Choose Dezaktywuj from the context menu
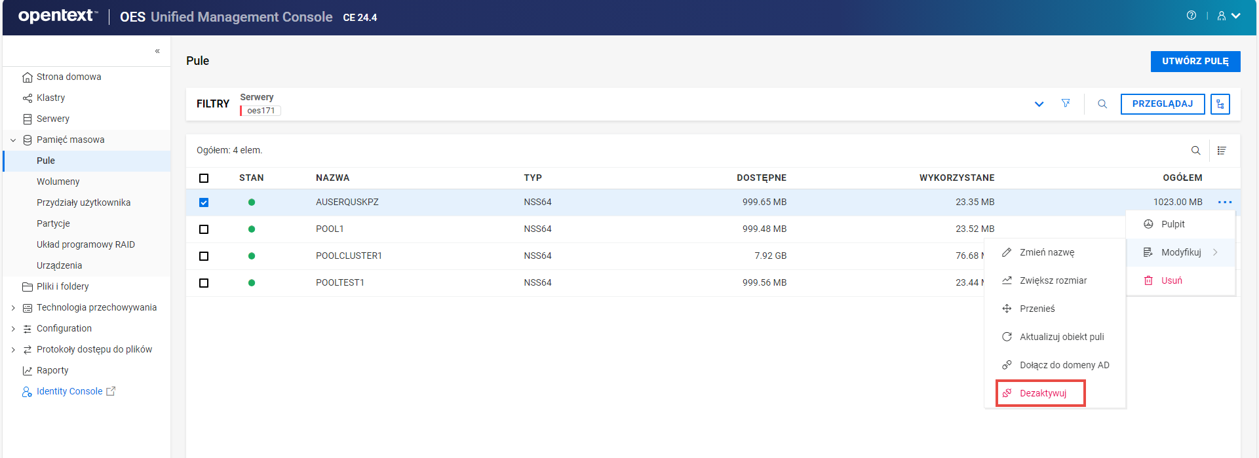This screenshot has height=458, width=1259. click(x=1042, y=393)
